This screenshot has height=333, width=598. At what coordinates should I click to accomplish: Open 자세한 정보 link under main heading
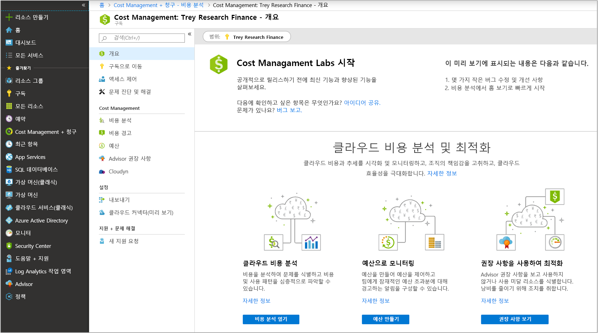click(x=442, y=173)
